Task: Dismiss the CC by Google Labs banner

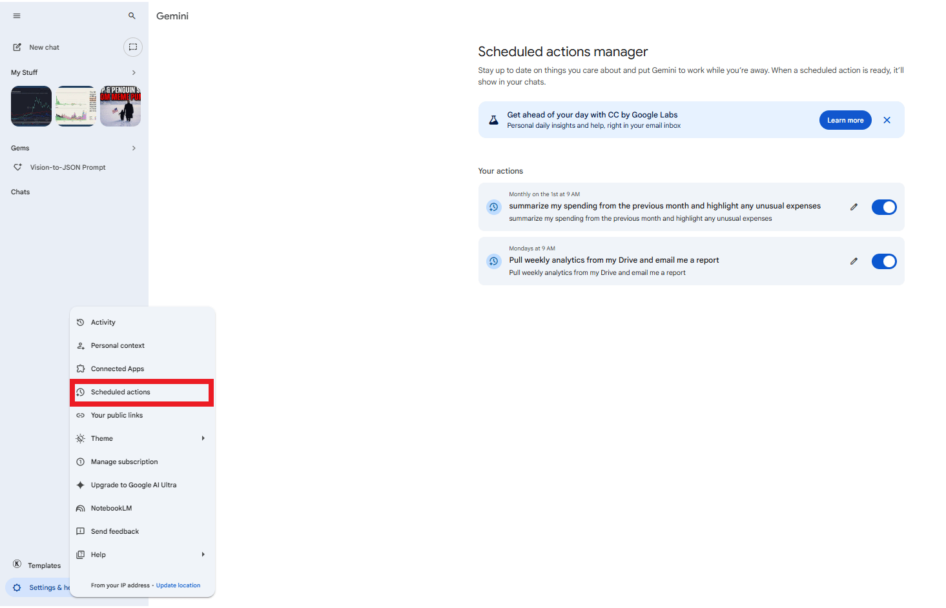Action: click(x=887, y=120)
